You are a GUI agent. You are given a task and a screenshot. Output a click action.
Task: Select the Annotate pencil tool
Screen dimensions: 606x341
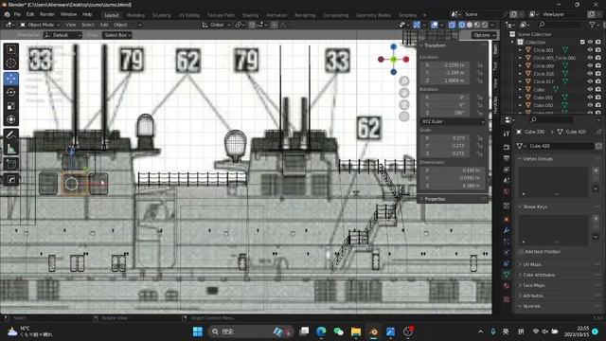(x=10, y=135)
